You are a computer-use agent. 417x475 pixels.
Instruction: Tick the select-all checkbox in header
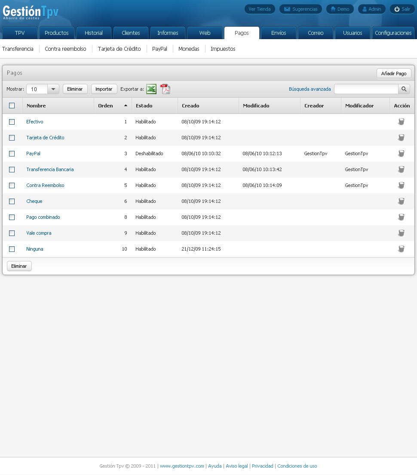[x=12, y=105]
